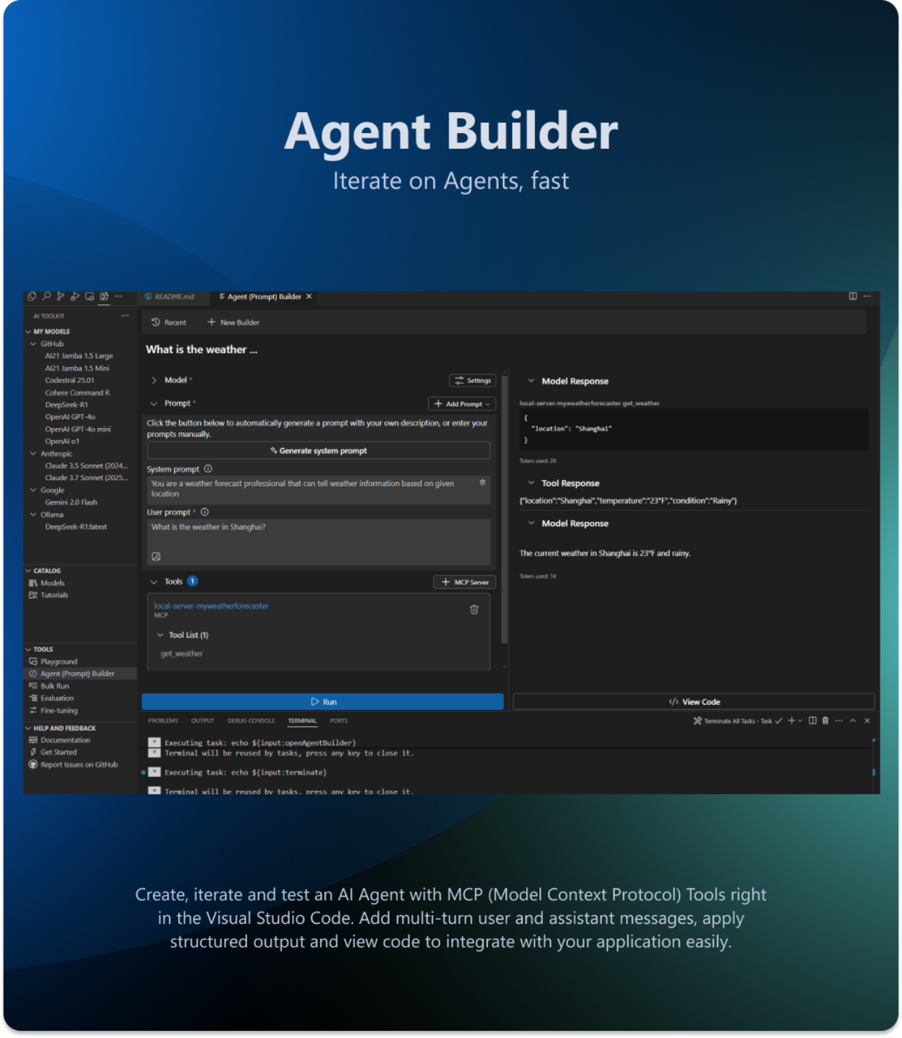Click Generate system prompt button
The width and height of the screenshot is (902, 1038).
coord(319,450)
